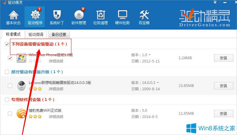Click the 23.85MB size value
The image size is (237, 135).
coord(186,86)
